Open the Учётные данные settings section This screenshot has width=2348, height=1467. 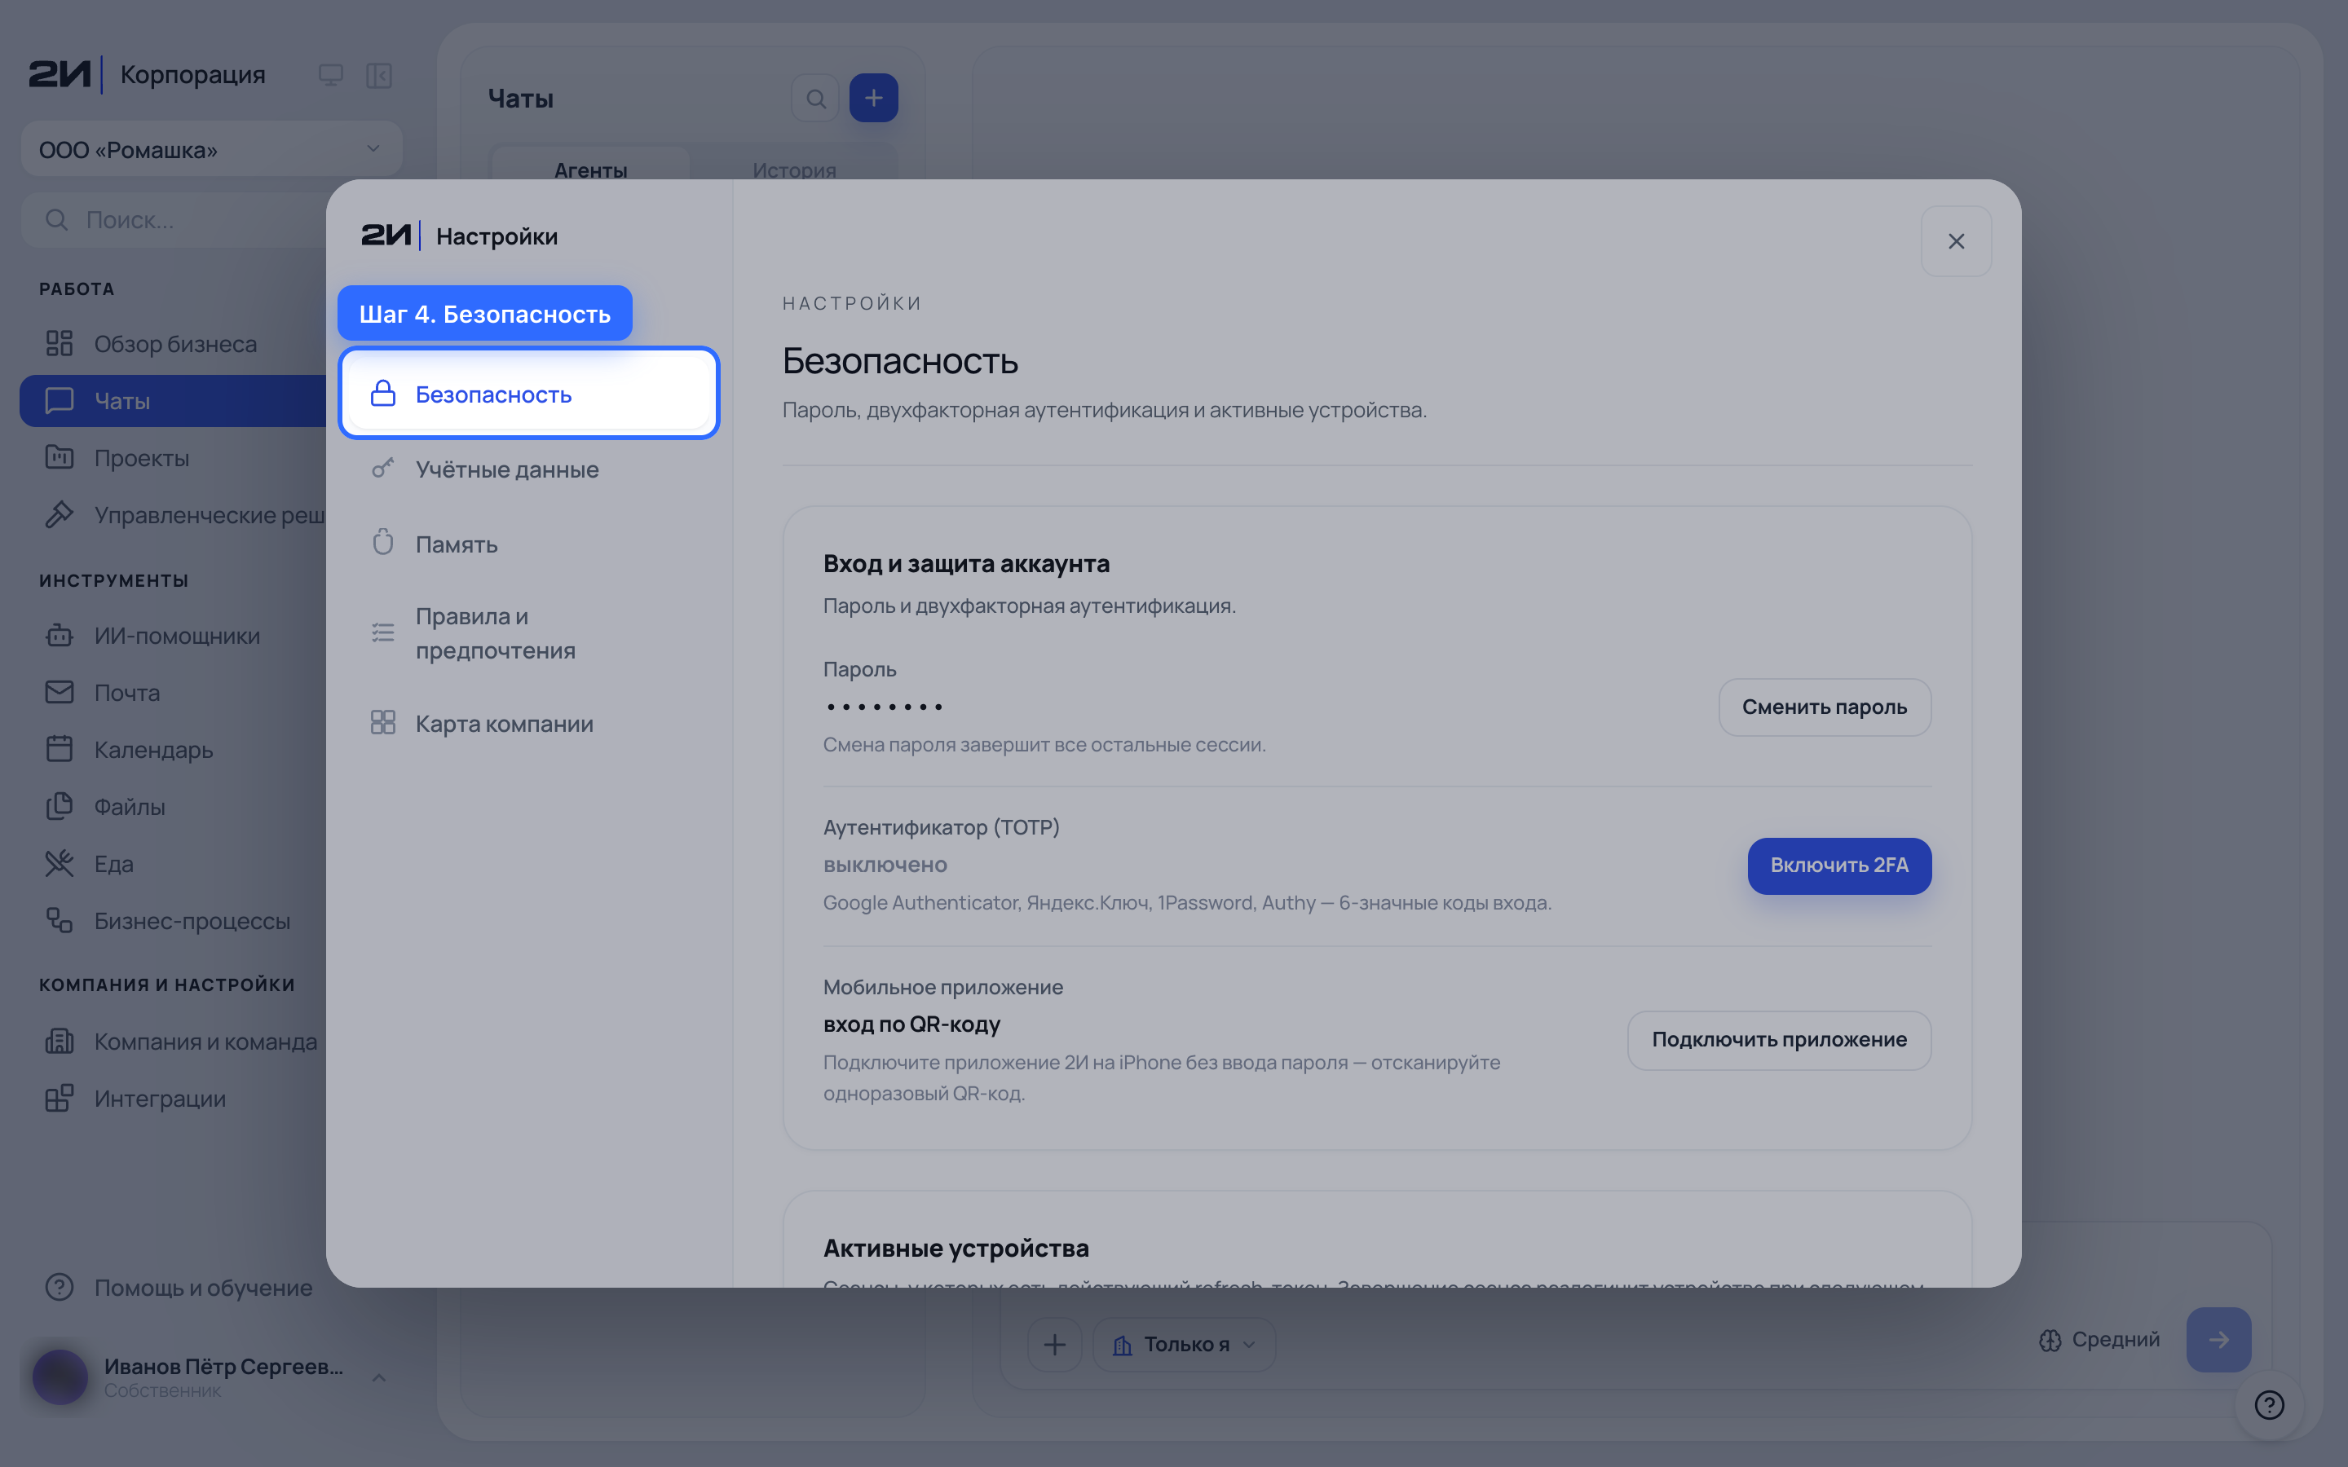coord(529,469)
